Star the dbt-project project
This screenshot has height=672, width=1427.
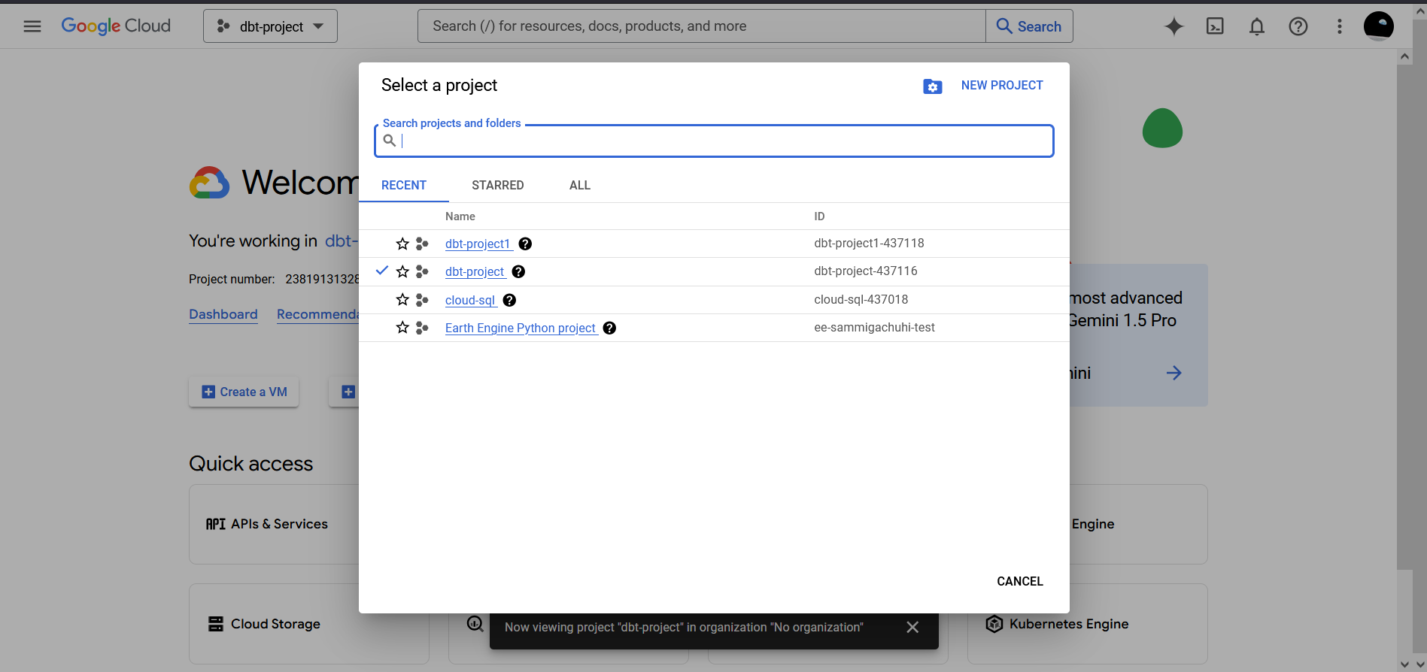pyautogui.click(x=402, y=271)
